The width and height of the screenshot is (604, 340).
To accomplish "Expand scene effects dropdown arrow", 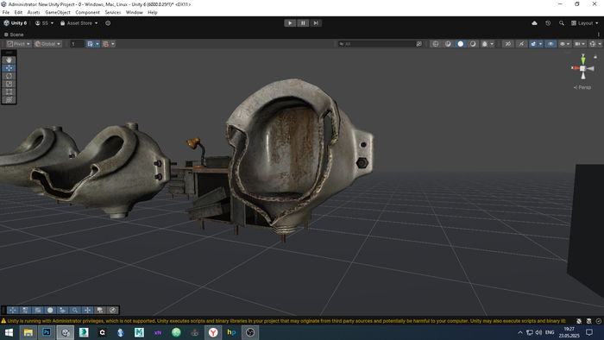I will [x=540, y=44].
